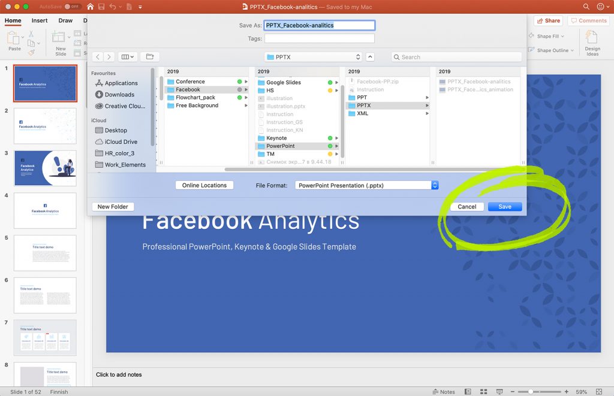Image resolution: width=614 pixels, height=396 pixels.
Task: Click the Cancel button
Action: coord(466,207)
